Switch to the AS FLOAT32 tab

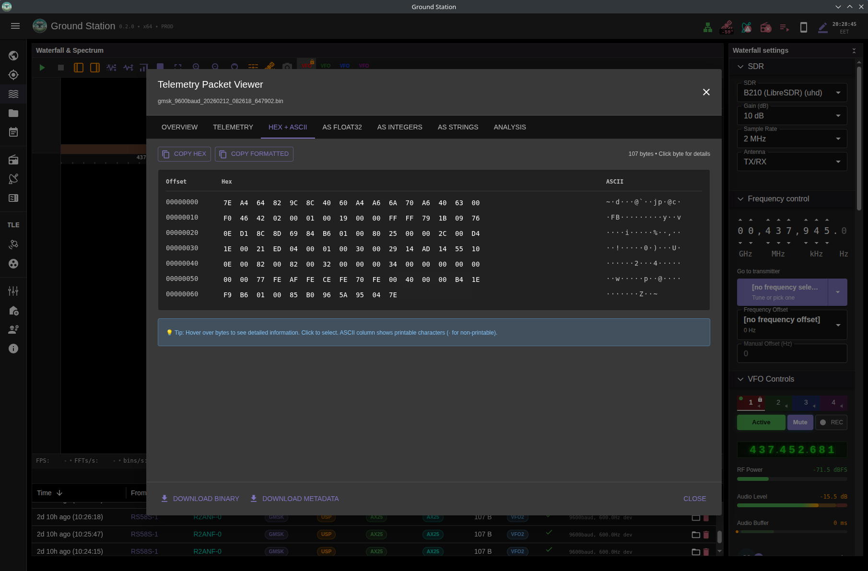click(342, 127)
